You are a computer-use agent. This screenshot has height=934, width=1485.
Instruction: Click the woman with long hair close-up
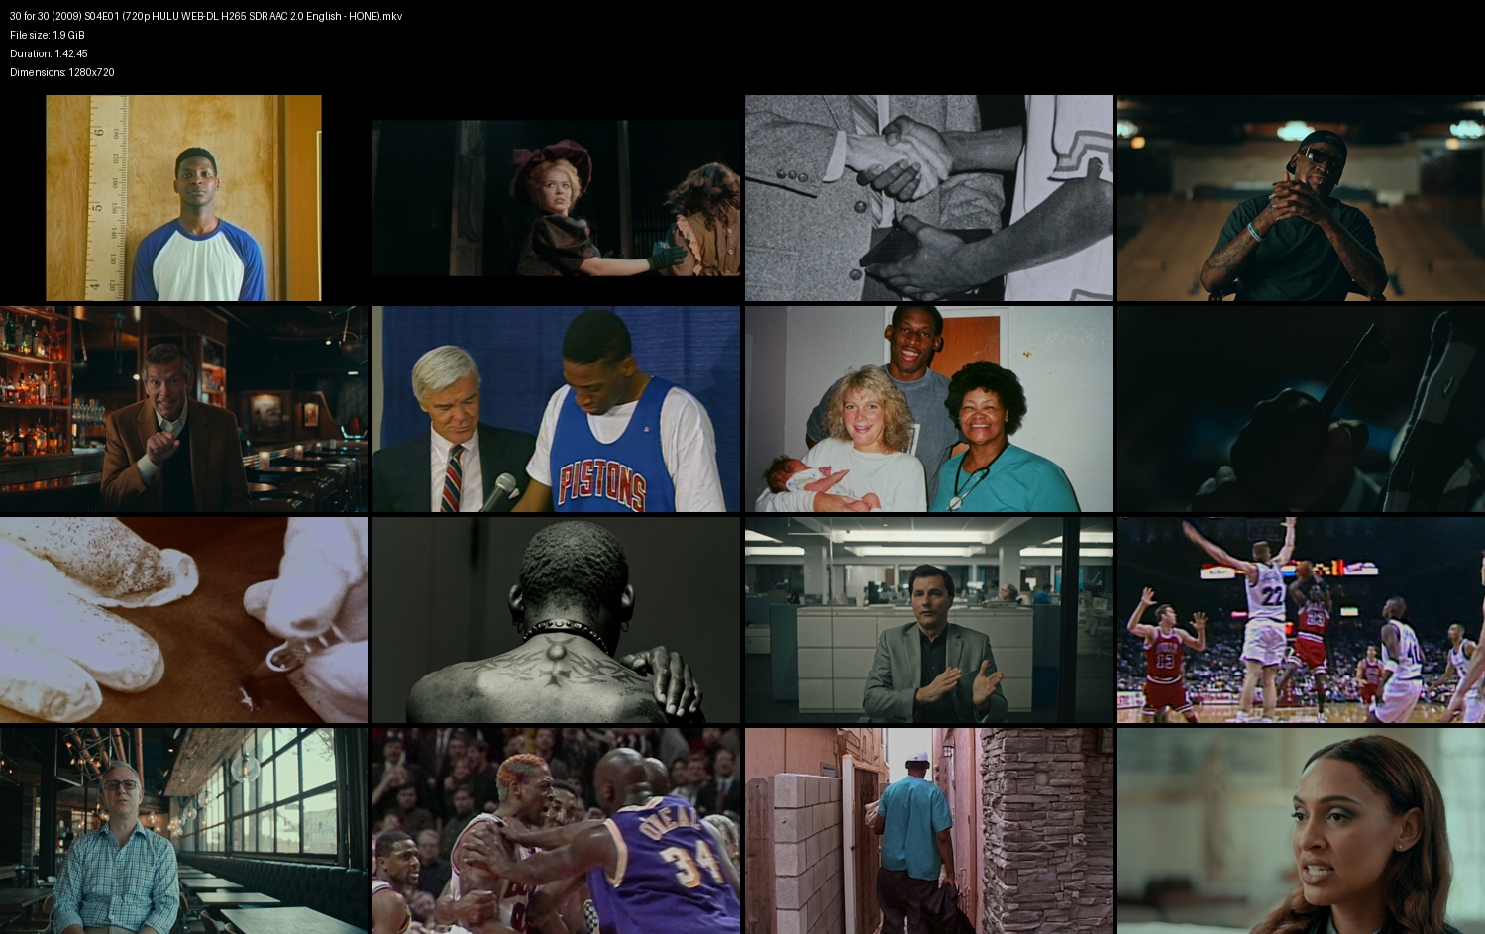[1301, 831]
